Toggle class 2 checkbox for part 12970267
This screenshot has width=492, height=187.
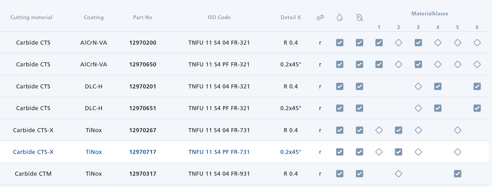pos(399,130)
